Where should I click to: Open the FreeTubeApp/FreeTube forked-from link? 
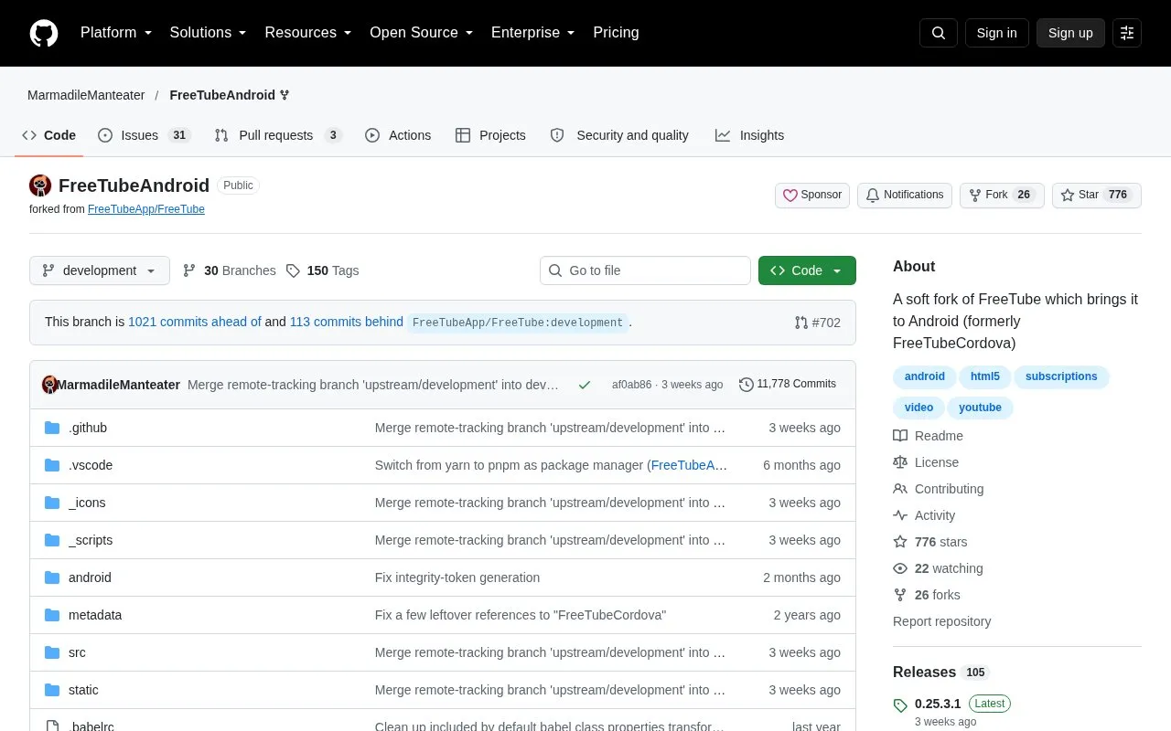click(146, 209)
